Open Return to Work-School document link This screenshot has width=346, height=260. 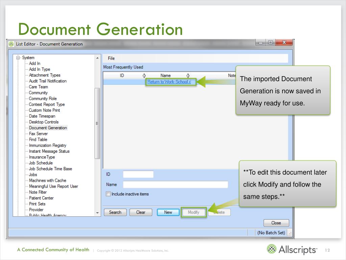click(169, 82)
